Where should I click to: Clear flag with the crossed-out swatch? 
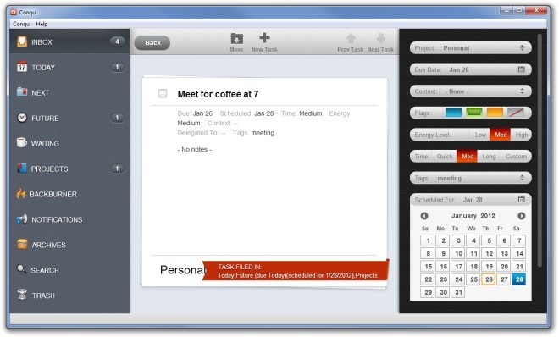tap(516, 113)
